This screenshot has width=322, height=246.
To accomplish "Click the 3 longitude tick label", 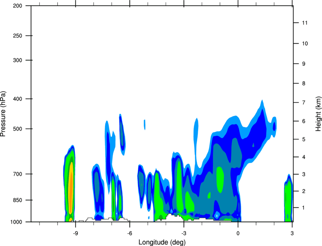I will point(292,233).
